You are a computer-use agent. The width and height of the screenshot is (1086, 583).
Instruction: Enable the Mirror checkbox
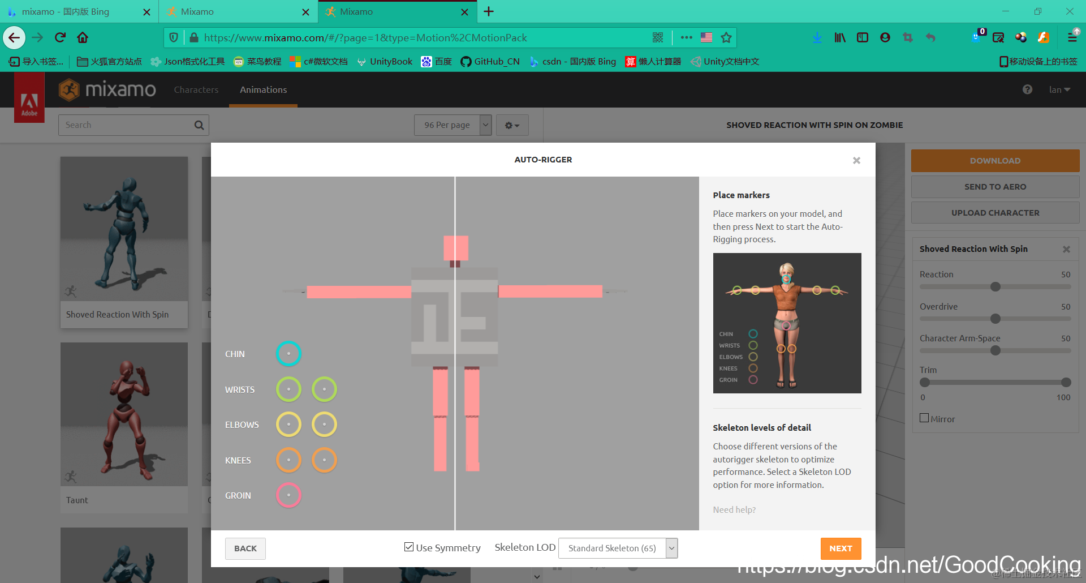pos(924,418)
